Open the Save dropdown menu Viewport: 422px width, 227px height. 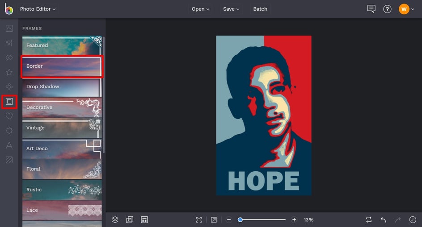231,9
